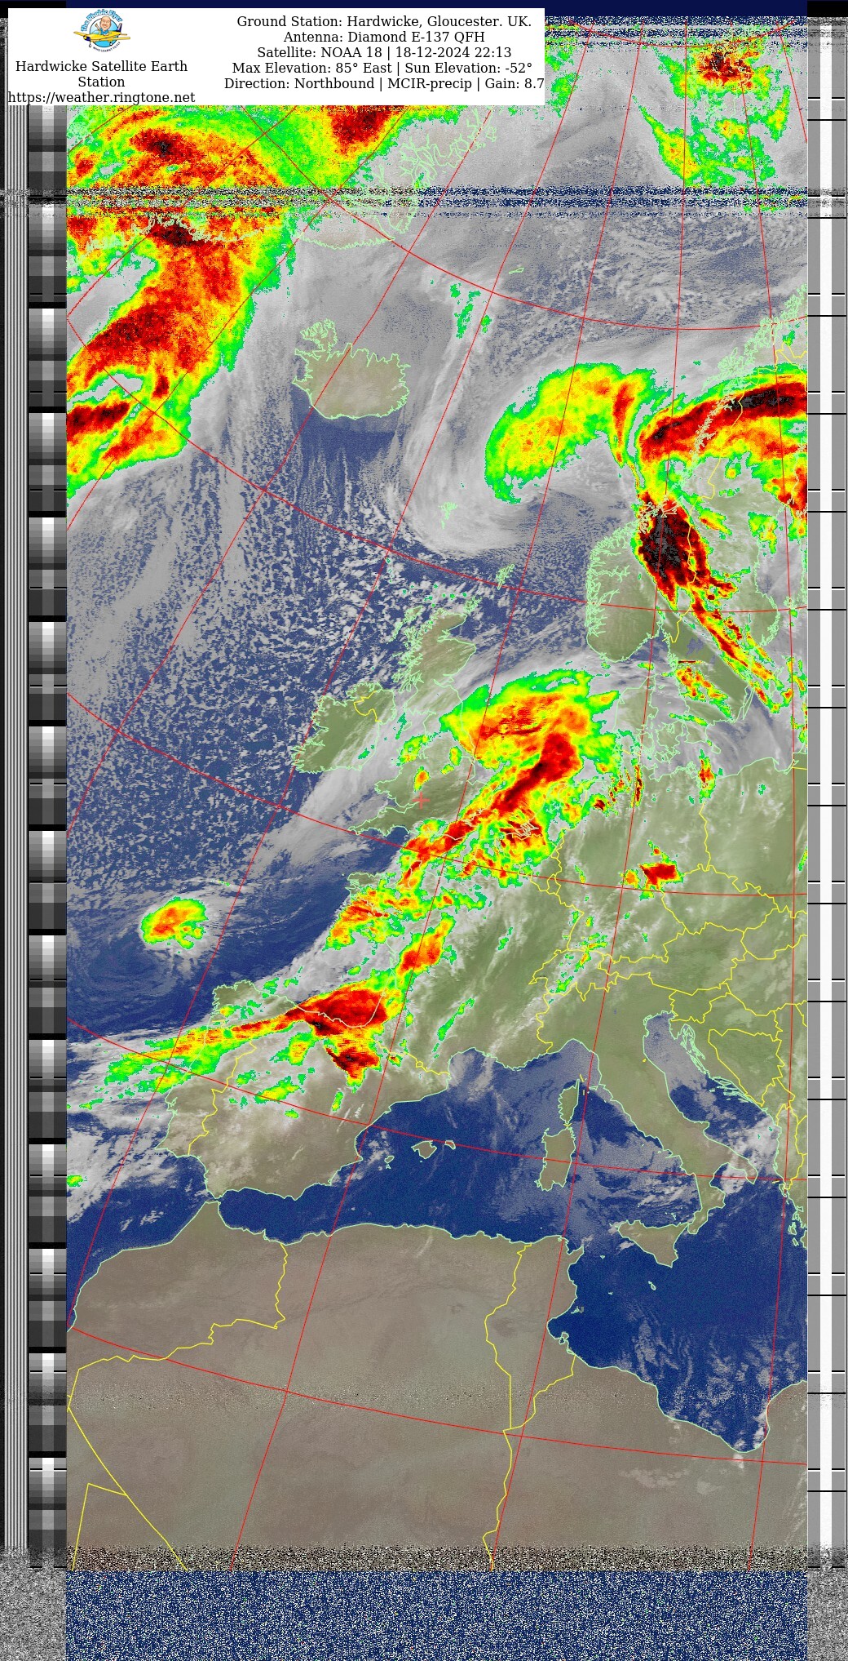Click the isolated precipitation cell in the Atlantic

click(x=173, y=922)
